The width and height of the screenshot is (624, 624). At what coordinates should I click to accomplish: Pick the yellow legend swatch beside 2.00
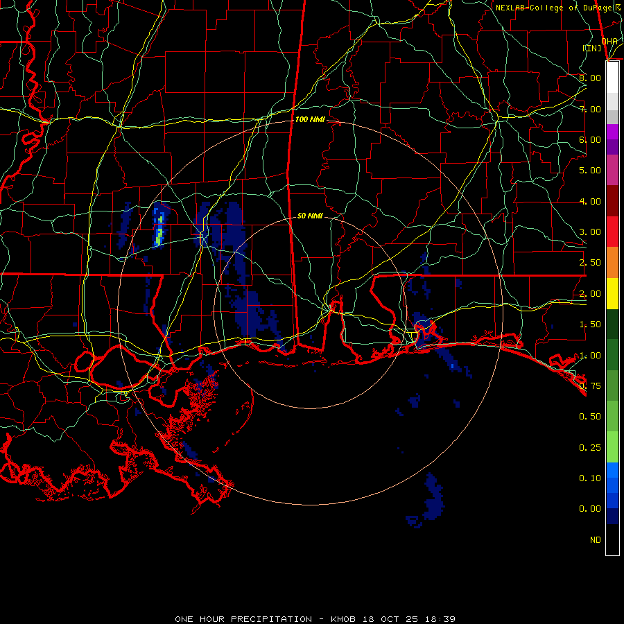(612, 294)
